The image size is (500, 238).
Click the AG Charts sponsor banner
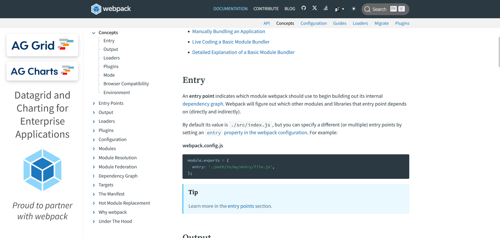tap(42, 71)
